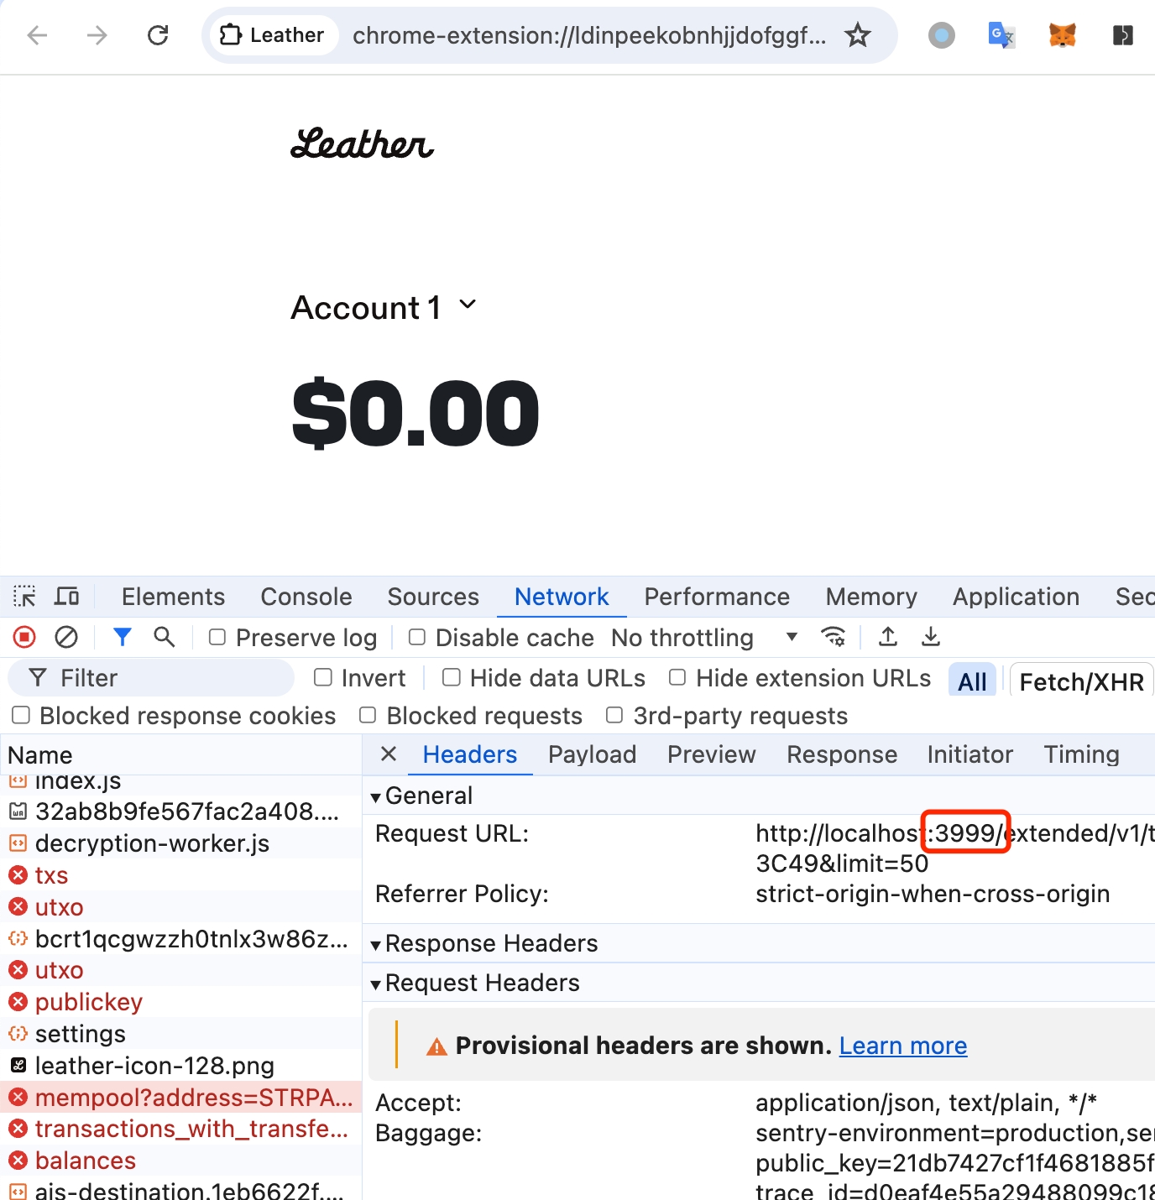
Task: Clear the network log
Action: pyautogui.click(x=66, y=638)
